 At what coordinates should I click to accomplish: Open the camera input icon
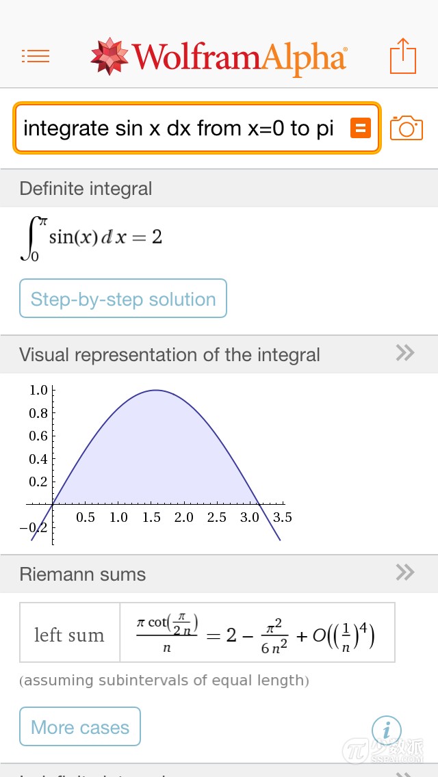[x=406, y=128]
